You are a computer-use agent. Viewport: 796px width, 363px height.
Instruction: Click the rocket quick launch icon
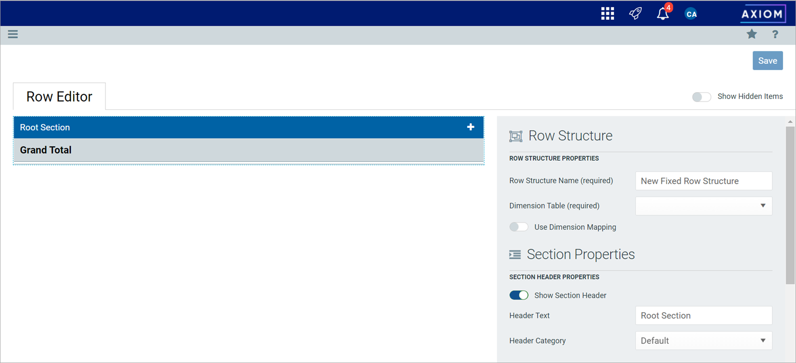point(635,14)
